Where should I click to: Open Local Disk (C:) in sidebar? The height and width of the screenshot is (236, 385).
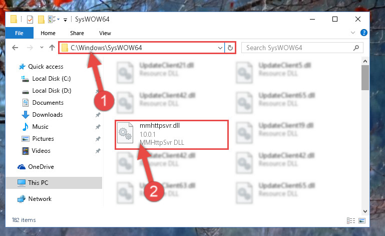(x=52, y=79)
